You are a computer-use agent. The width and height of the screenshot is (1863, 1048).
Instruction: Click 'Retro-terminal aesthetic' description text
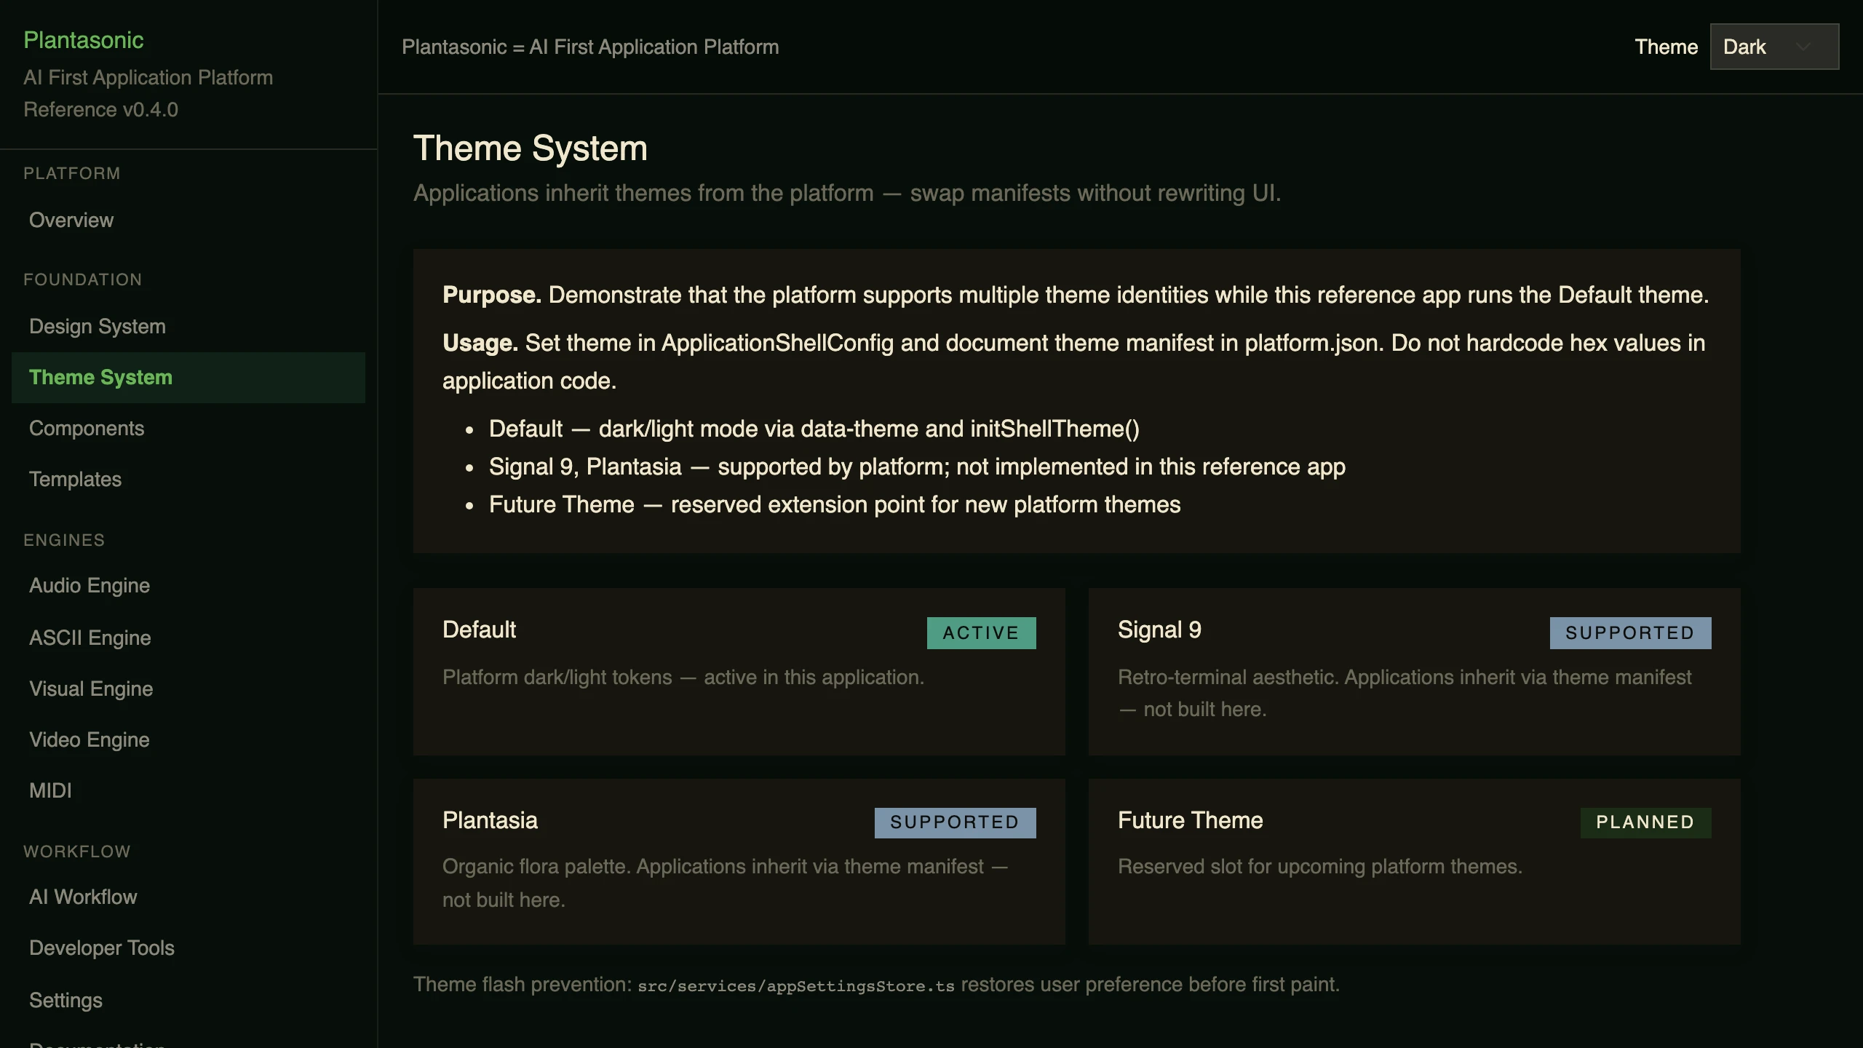tap(1405, 693)
